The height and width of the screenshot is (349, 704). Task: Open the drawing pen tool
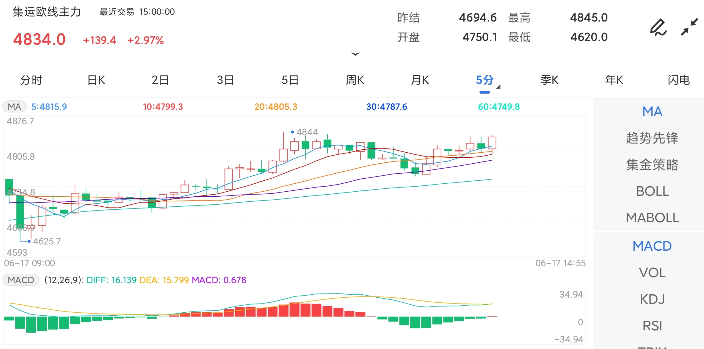pos(658,27)
